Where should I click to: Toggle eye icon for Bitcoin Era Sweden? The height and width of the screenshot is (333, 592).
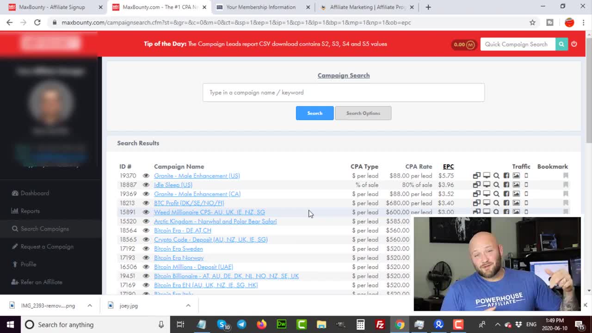click(146, 249)
